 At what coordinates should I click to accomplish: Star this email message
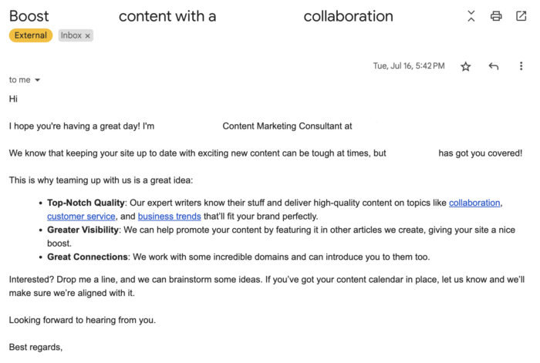click(465, 66)
